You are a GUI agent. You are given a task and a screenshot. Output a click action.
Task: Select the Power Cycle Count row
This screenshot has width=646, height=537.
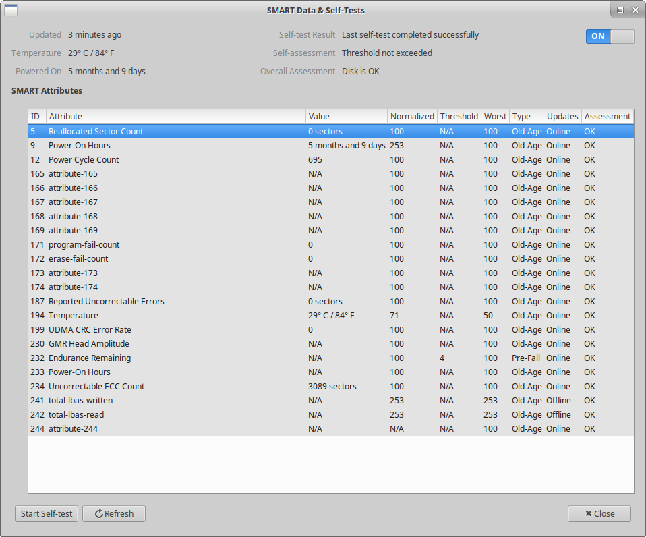(x=331, y=159)
